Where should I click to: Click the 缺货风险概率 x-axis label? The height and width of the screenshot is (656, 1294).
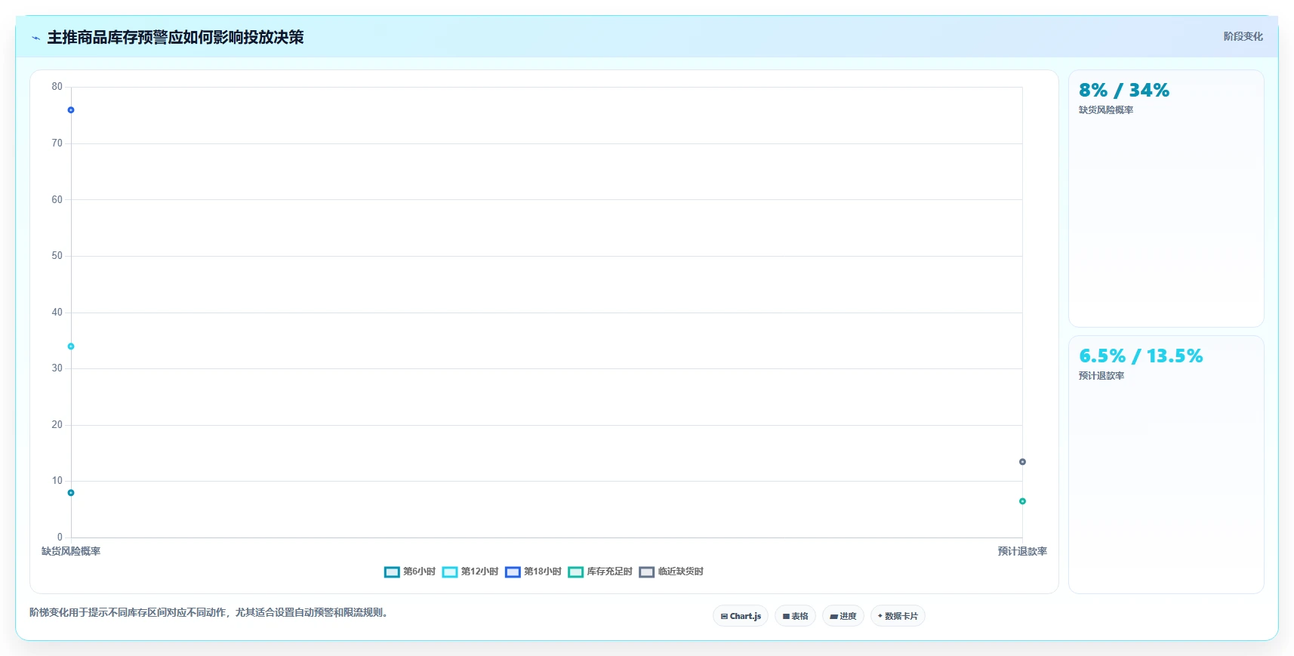click(x=71, y=551)
